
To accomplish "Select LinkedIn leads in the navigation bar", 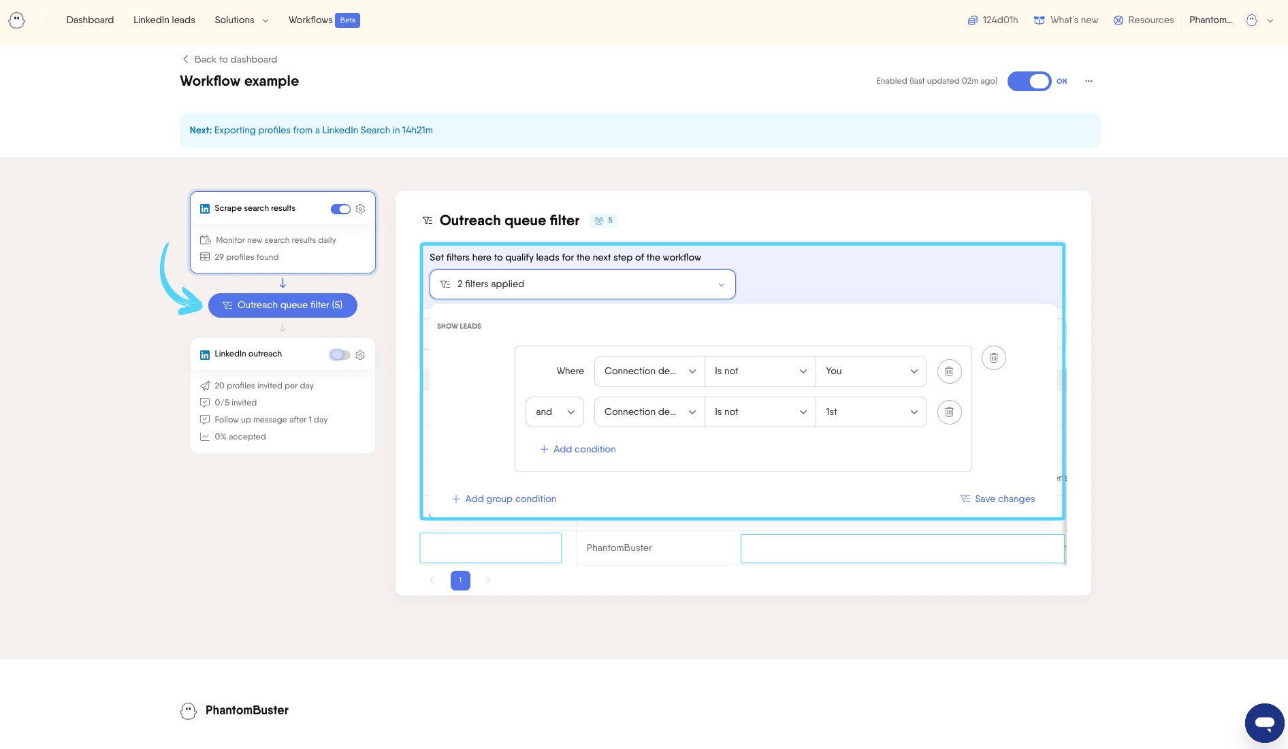I will click(163, 20).
